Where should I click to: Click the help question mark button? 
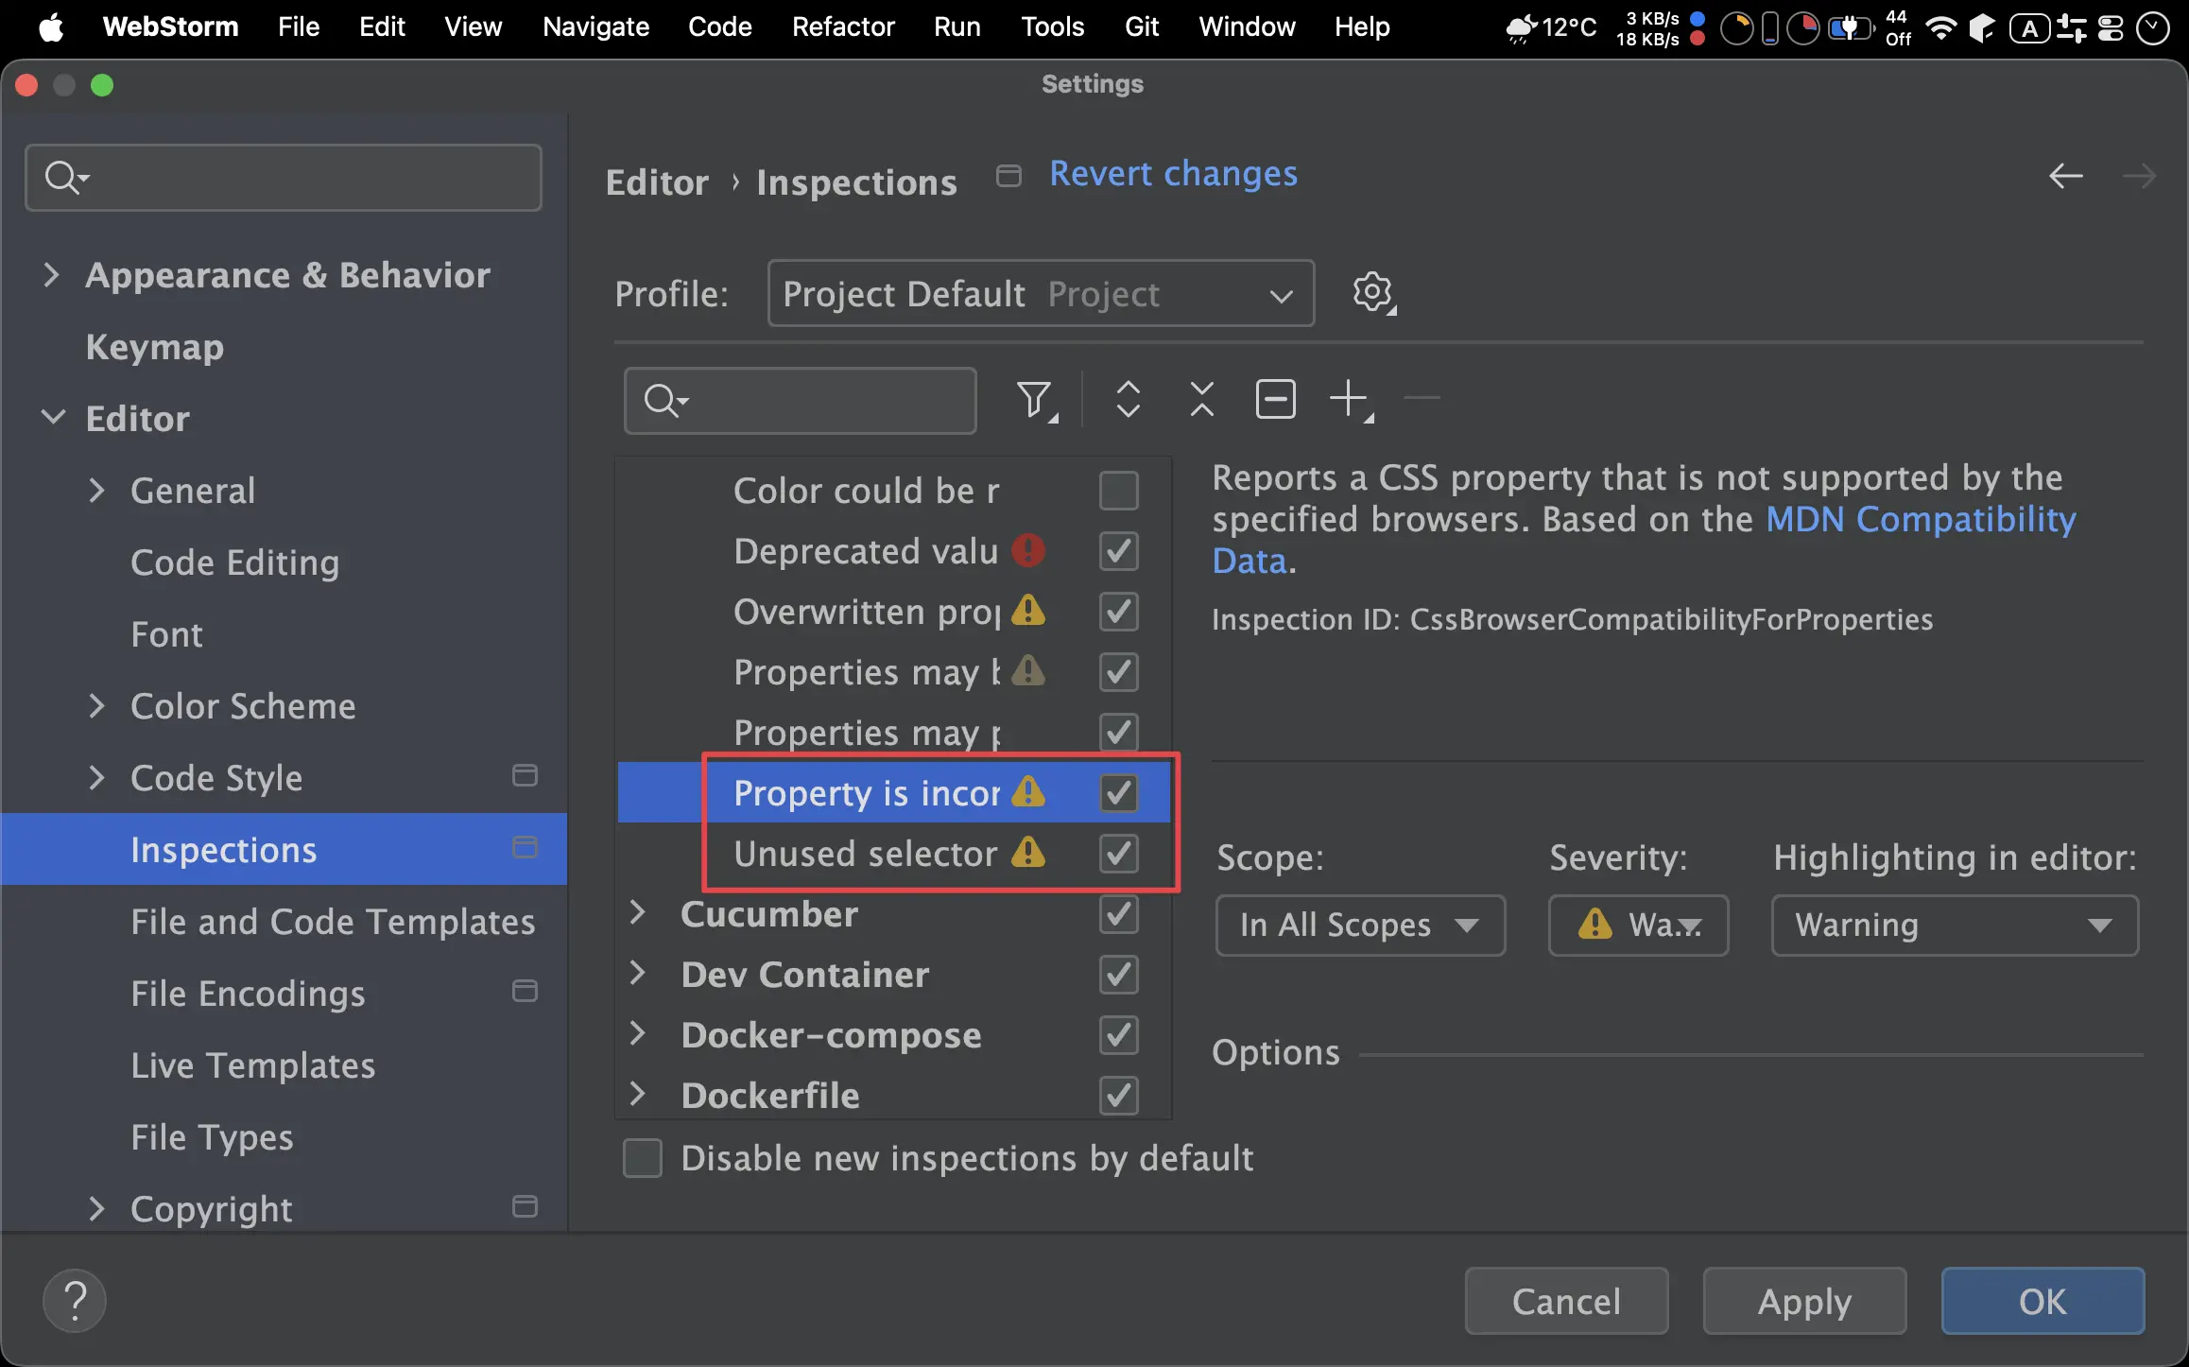[75, 1301]
